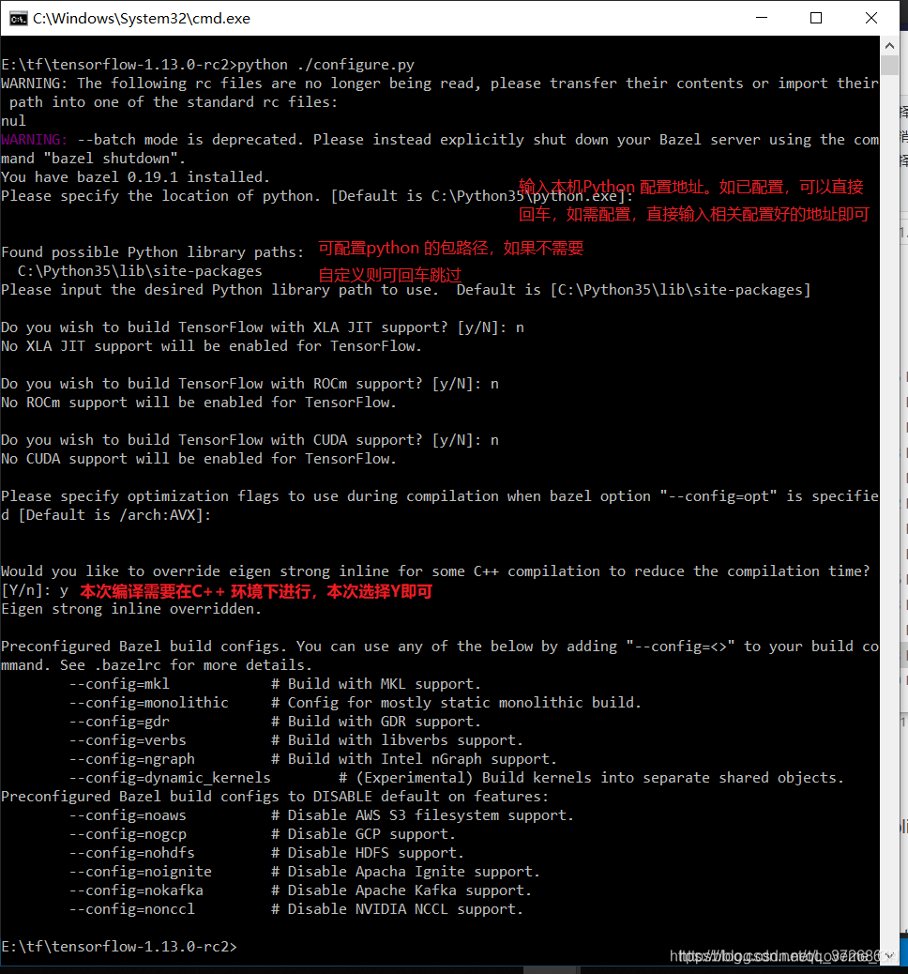
Task: Click '# Build with Intel nGraph support.' comment
Action: coord(415,759)
